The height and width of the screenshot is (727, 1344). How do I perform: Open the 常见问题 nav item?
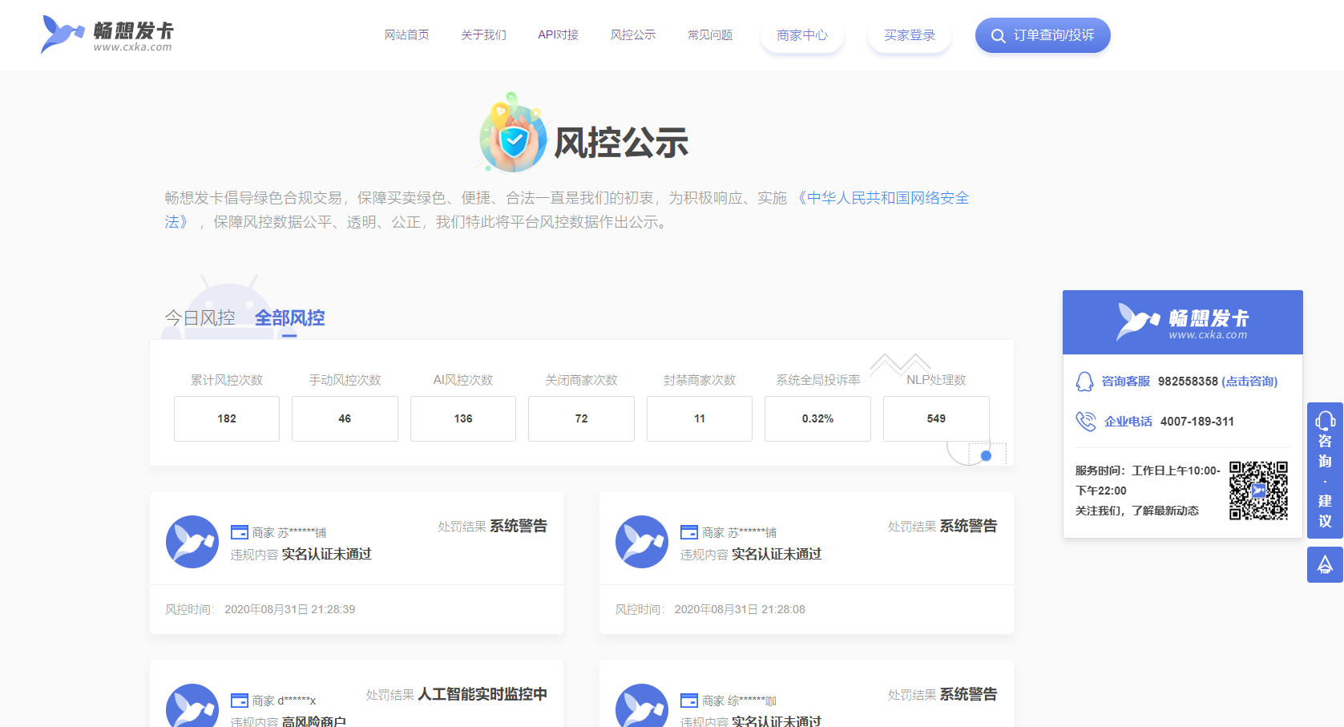pyautogui.click(x=709, y=35)
